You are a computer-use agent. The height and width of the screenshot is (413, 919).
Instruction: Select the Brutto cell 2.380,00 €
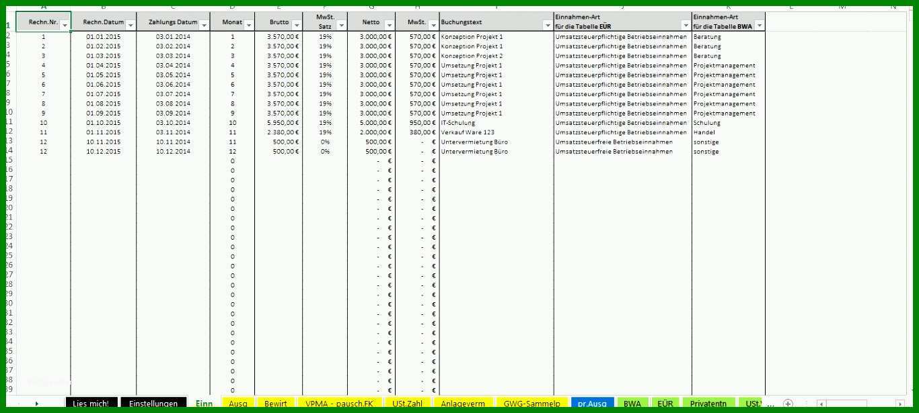[279, 132]
